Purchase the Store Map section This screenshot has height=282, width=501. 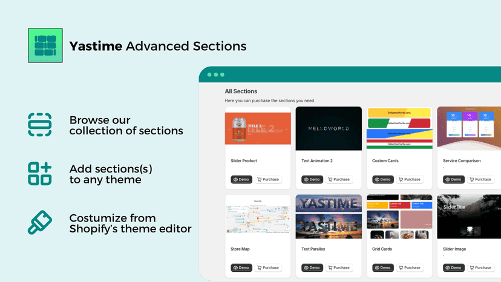pyautogui.click(x=268, y=267)
